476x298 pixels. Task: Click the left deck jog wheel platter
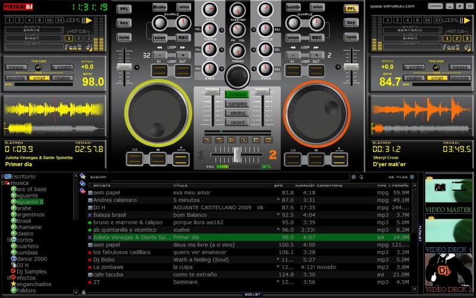coord(158,113)
